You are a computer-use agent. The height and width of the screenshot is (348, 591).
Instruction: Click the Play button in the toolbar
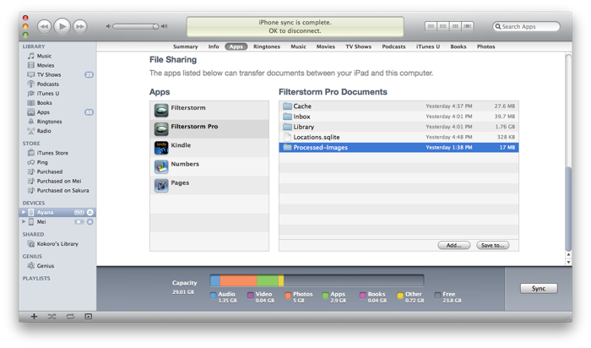(x=62, y=26)
